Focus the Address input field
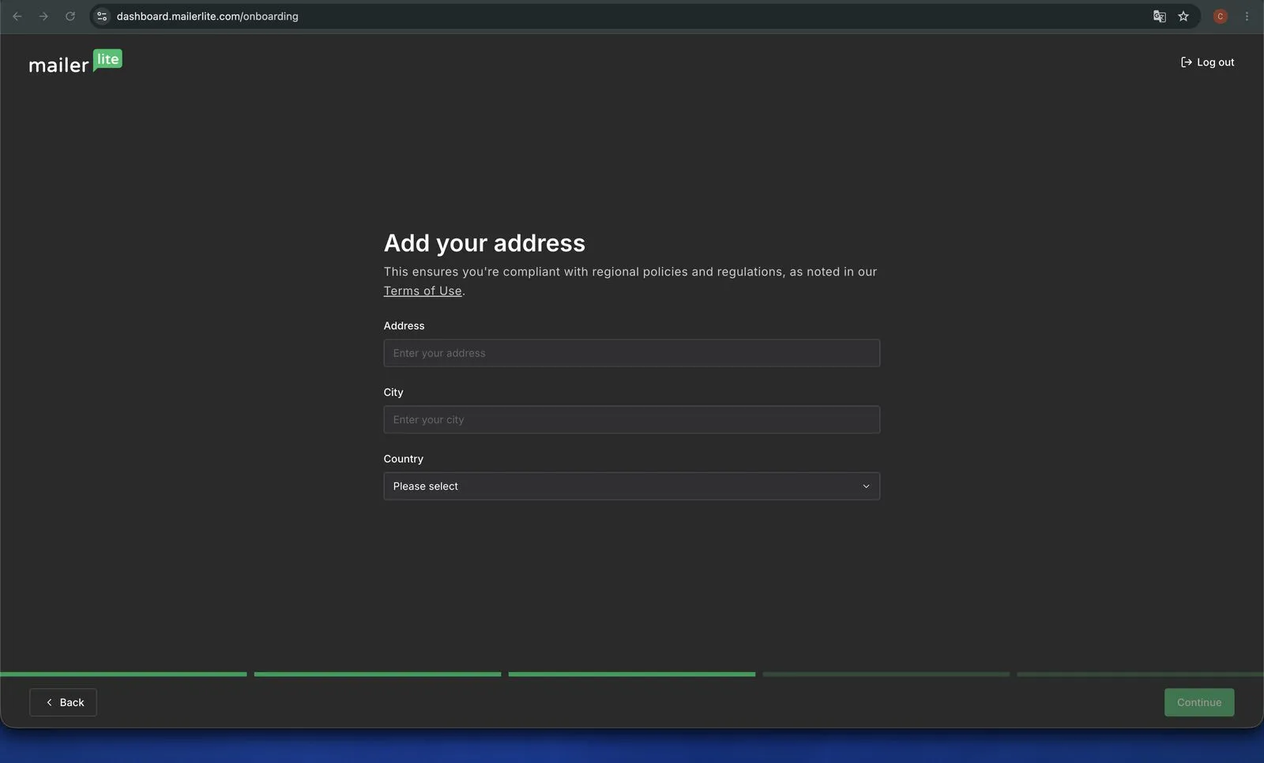The height and width of the screenshot is (763, 1264). (632, 353)
